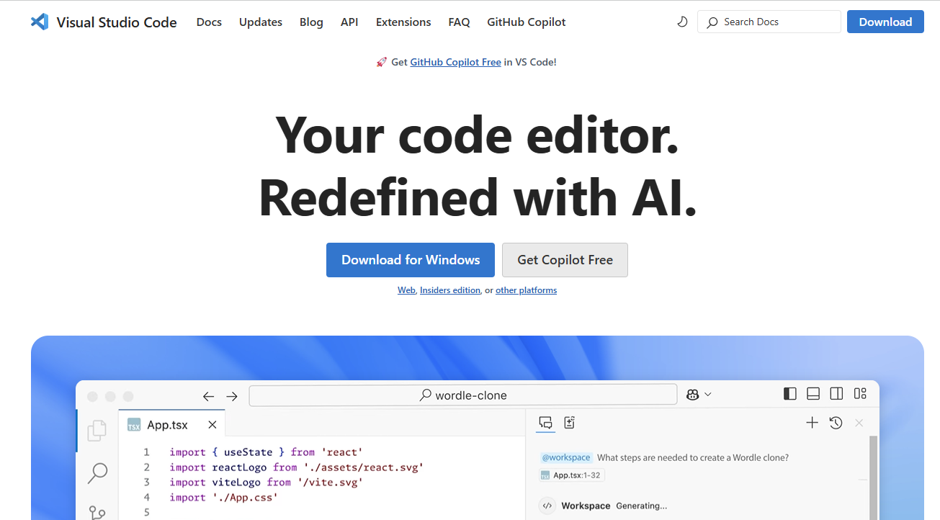Open the Blog menu item
This screenshot has width=940, height=520.
[x=311, y=22]
